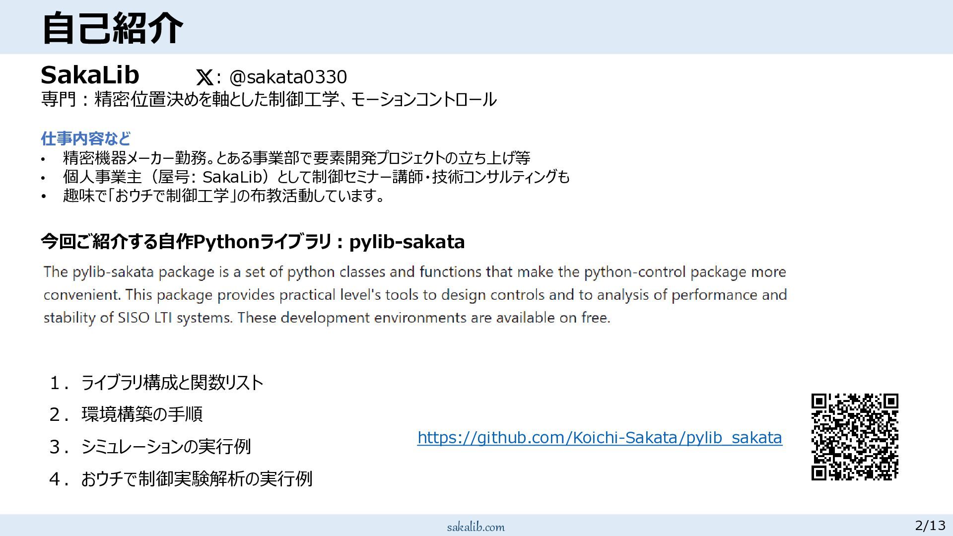
Task: Click the English pylib-sakata package description
Action: [x=415, y=295]
